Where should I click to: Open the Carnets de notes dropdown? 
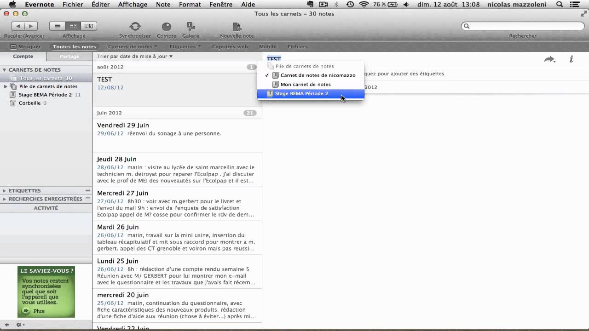133,46
